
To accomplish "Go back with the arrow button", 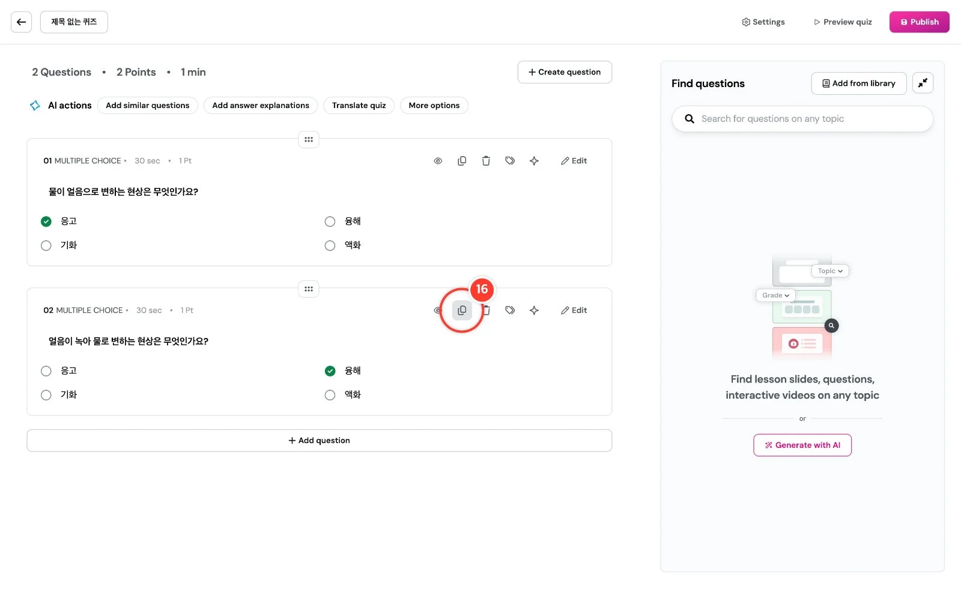I will click(21, 22).
